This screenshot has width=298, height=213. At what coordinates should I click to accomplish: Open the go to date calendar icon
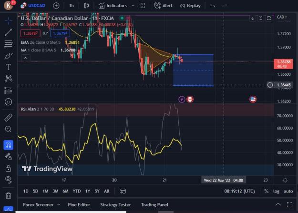(123, 191)
